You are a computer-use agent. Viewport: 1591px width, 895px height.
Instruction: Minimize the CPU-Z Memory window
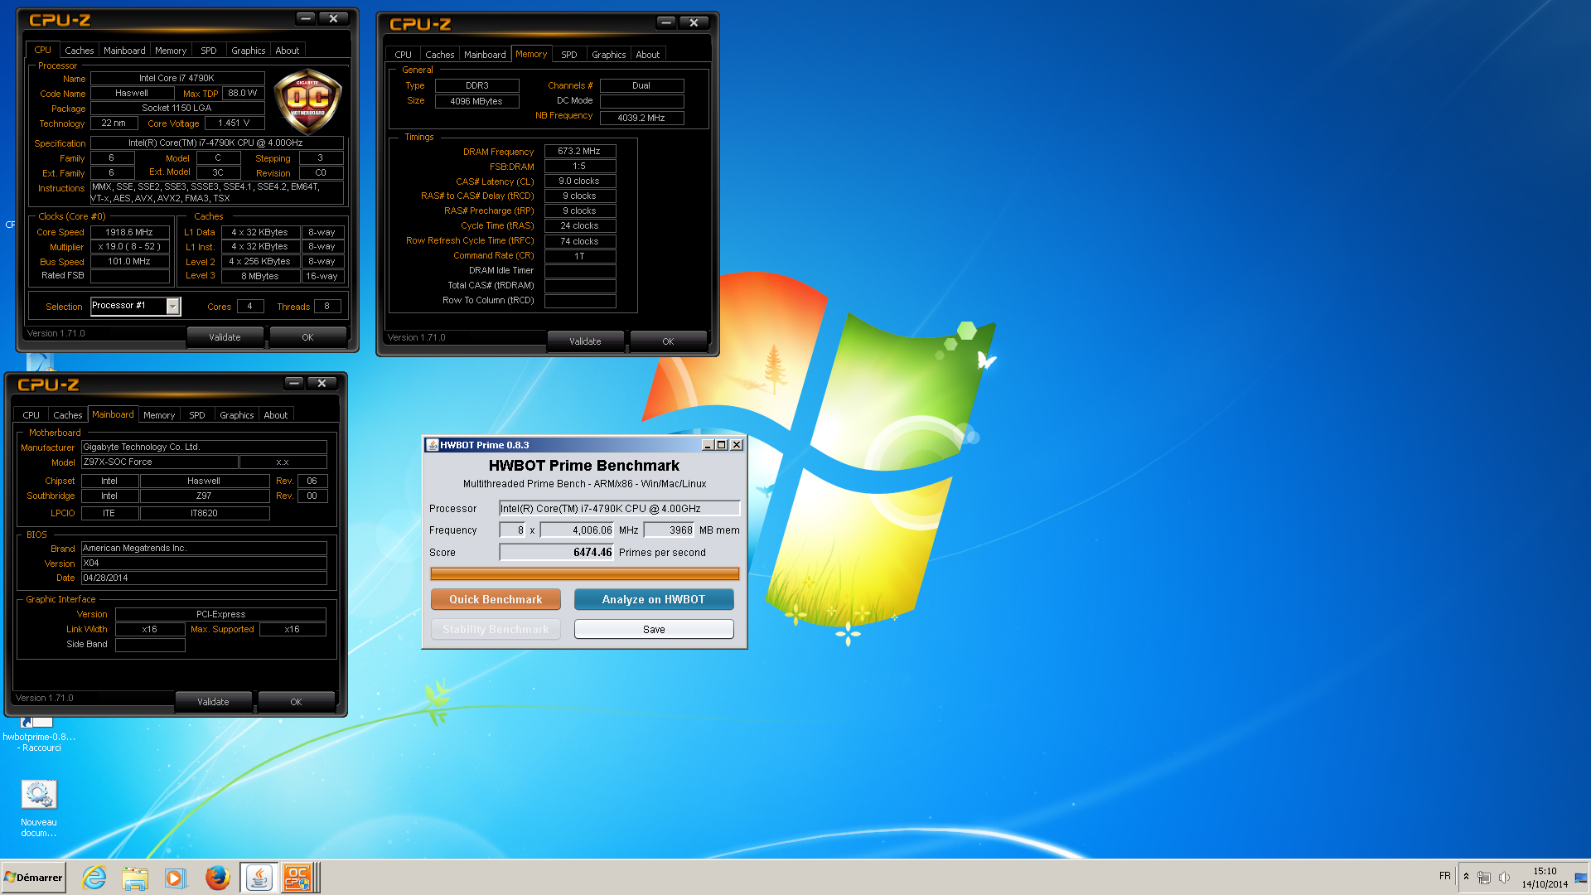[666, 22]
